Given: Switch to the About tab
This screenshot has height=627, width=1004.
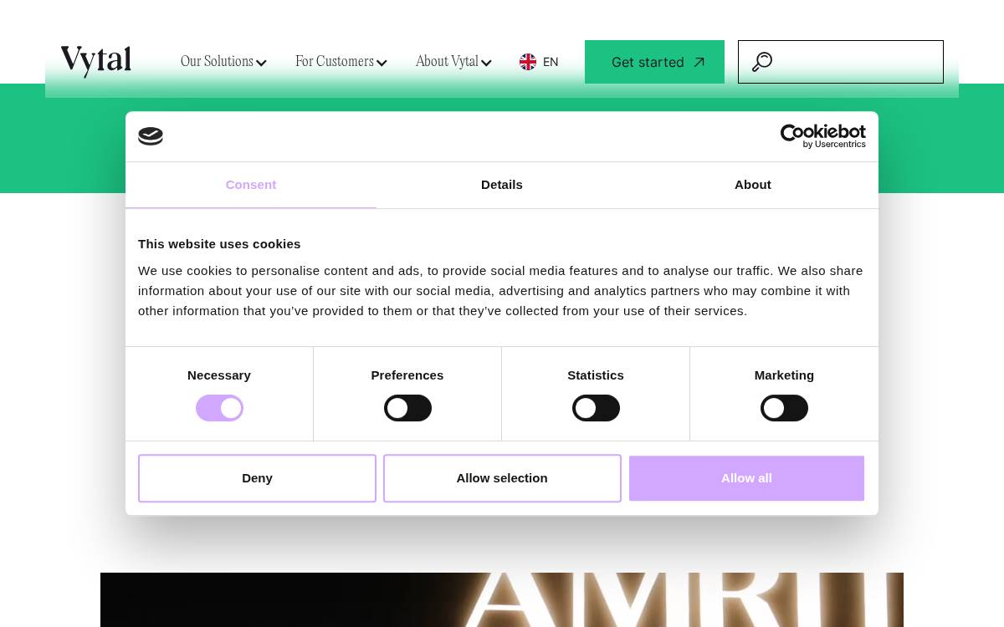Looking at the screenshot, I should point(753,185).
